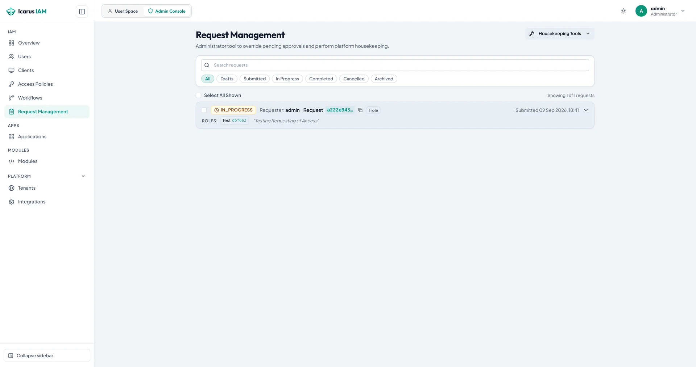Filter requests by Cancelled

[354, 79]
